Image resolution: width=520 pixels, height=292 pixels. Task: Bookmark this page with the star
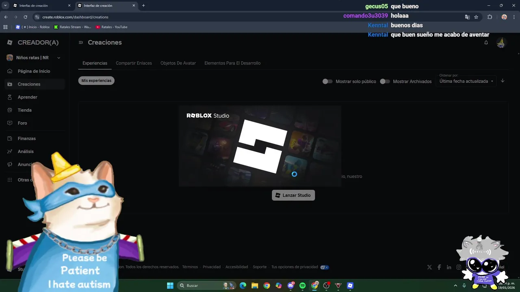[x=476, y=17]
